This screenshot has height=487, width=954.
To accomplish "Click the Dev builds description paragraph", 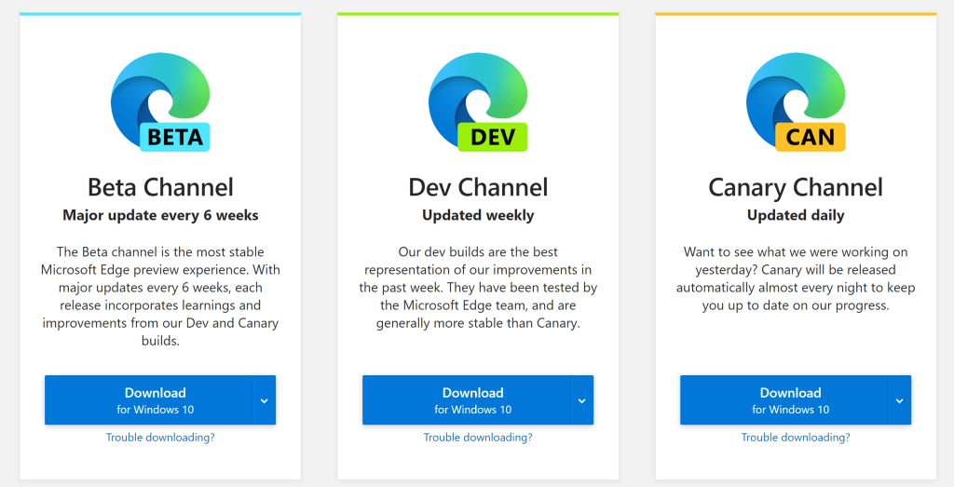I will point(478,288).
